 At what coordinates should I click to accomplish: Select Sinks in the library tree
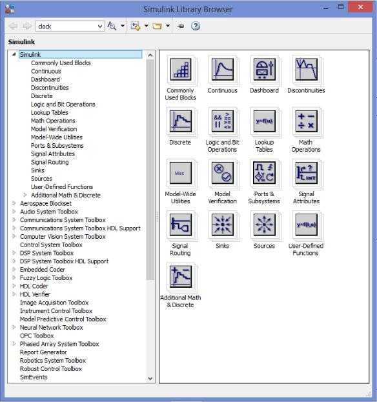[37, 170]
